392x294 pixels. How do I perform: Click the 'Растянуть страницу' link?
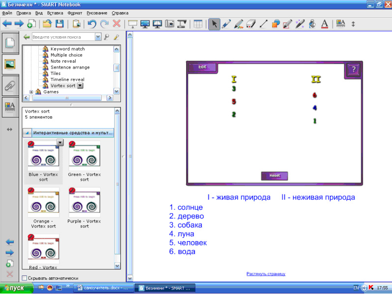(x=266, y=274)
